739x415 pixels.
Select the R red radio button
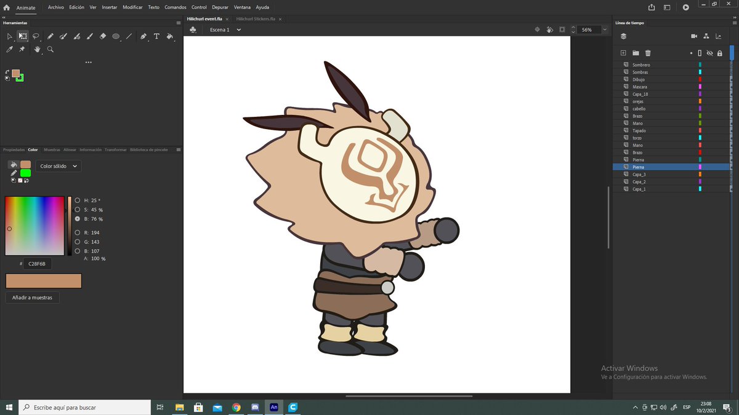(x=77, y=232)
